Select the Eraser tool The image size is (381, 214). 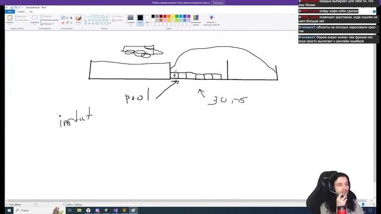click(63, 23)
